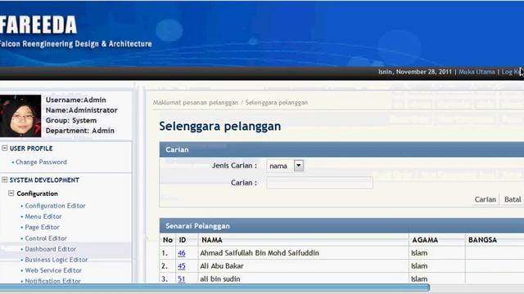Click the USER PROFILE heading text
This screenshot has width=524, height=294.
[31, 149]
